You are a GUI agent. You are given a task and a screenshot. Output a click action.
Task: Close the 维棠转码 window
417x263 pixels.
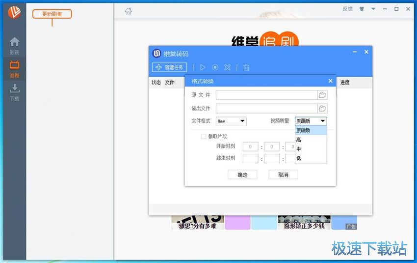click(x=366, y=52)
